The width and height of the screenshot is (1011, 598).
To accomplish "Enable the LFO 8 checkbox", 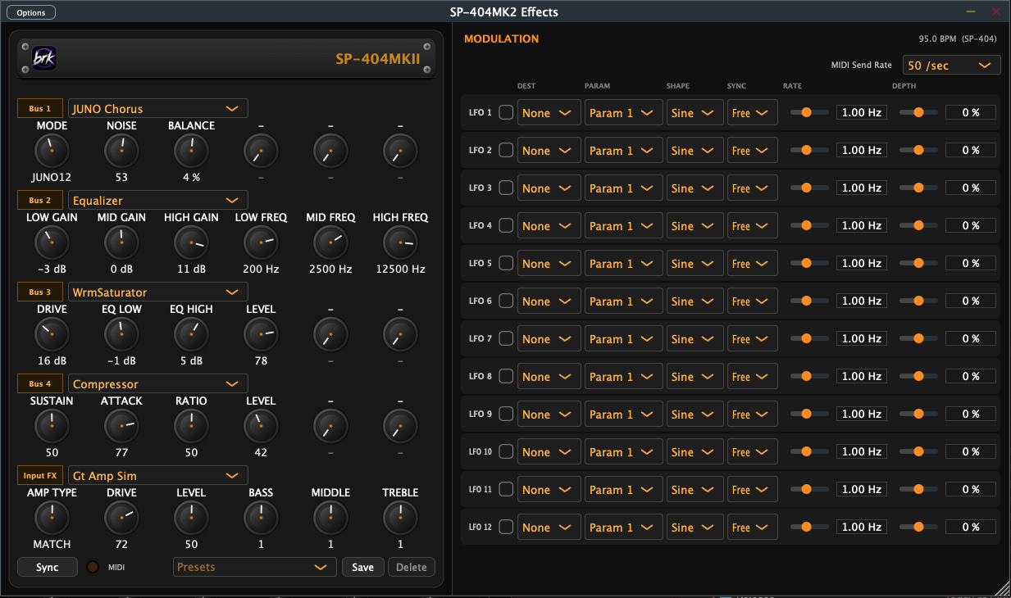I will 506,376.
